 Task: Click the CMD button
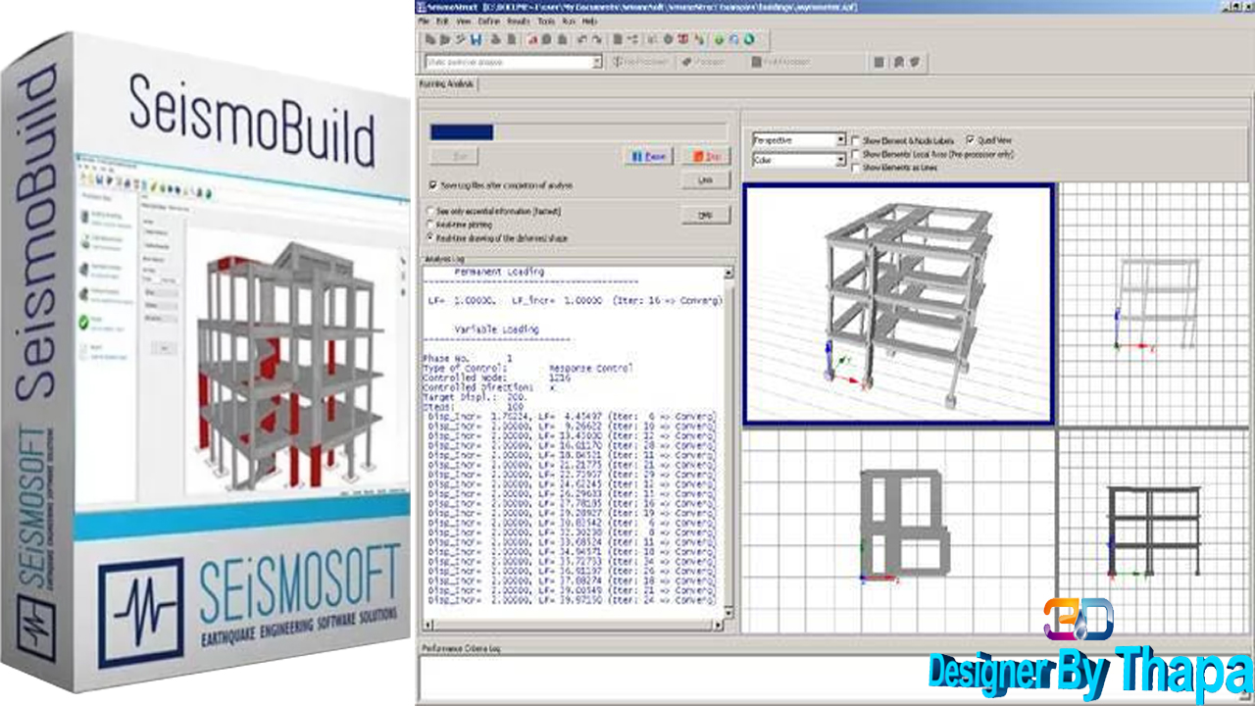point(706,216)
